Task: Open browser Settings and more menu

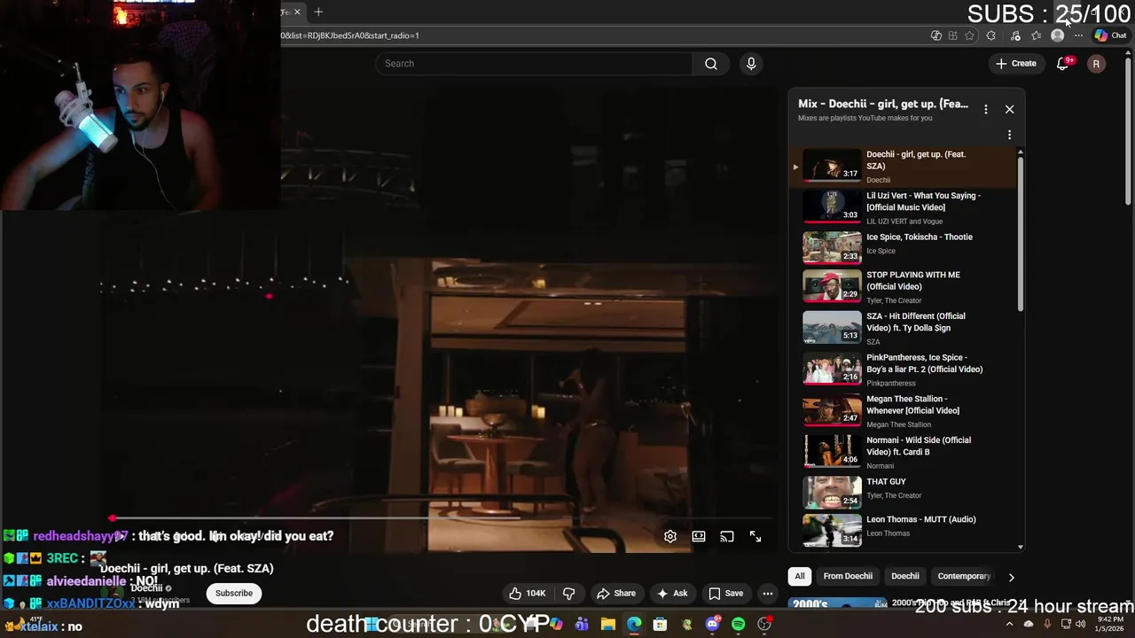Action: coord(1078,35)
